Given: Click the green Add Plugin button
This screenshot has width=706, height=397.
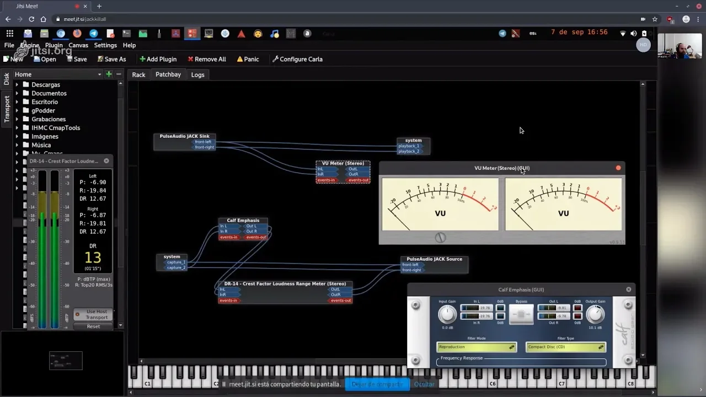Looking at the screenshot, I should click(158, 59).
